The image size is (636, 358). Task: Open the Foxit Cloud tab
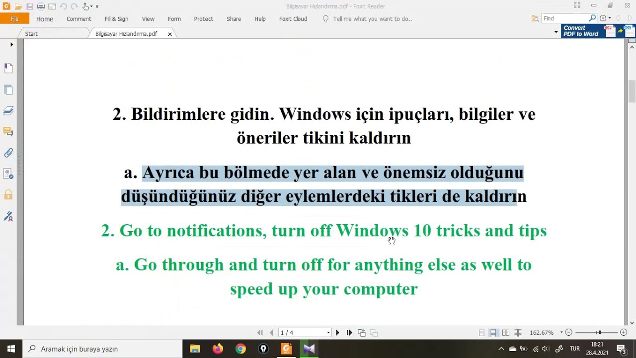click(x=293, y=19)
